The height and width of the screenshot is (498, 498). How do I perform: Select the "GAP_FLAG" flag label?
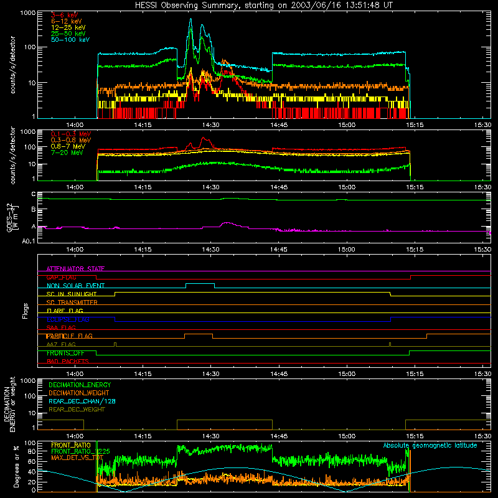point(61,277)
